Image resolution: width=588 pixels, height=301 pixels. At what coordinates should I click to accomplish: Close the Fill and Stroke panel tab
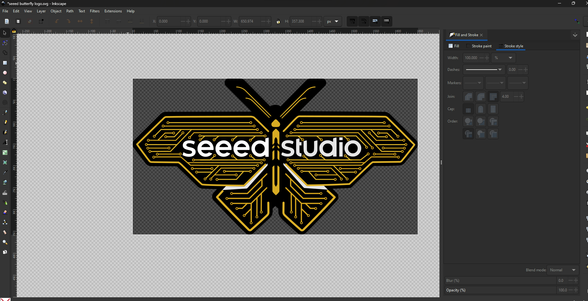[481, 35]
